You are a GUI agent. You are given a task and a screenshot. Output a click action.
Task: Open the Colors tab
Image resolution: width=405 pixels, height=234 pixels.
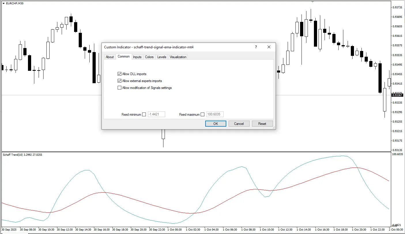149,57
